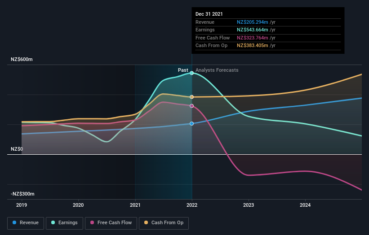Hide the Cash From Op series
Viewport: 369px width, 235px height.
point(164,223)
